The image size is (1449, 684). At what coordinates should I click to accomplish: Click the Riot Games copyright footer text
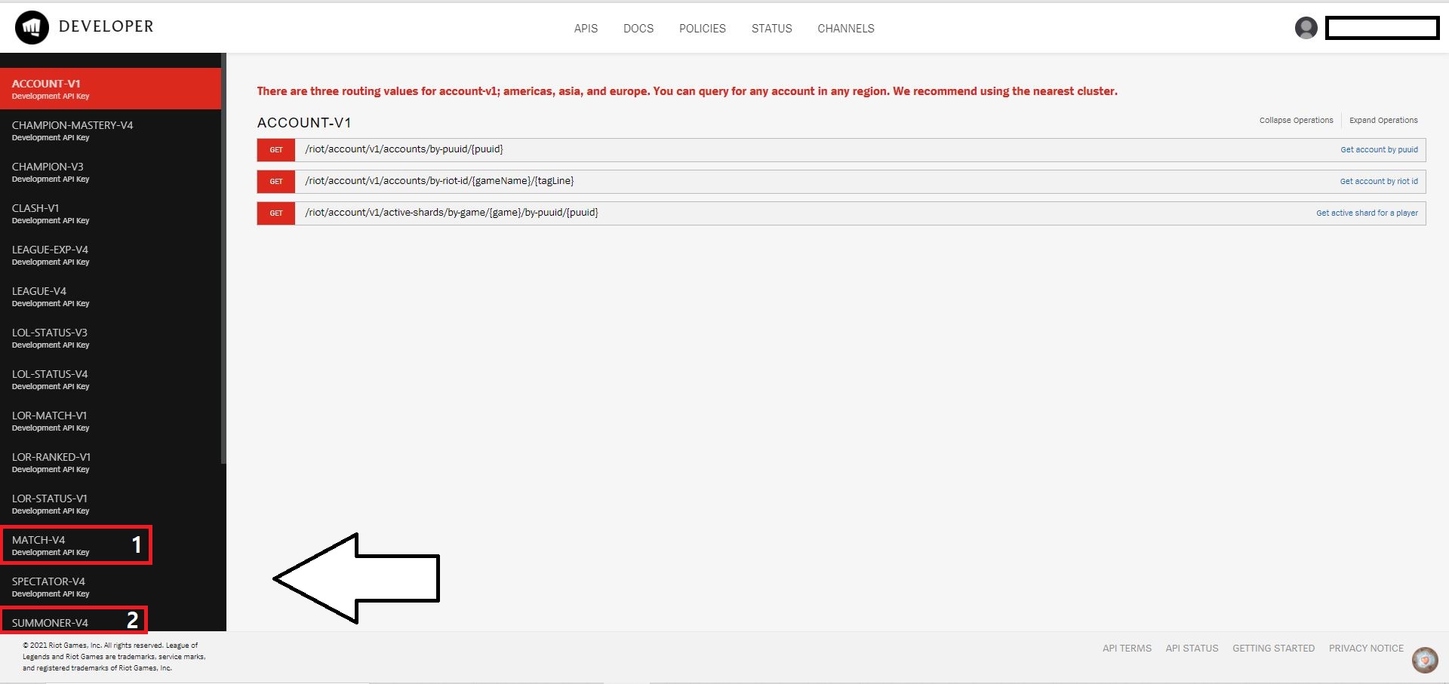coord(114,657)
